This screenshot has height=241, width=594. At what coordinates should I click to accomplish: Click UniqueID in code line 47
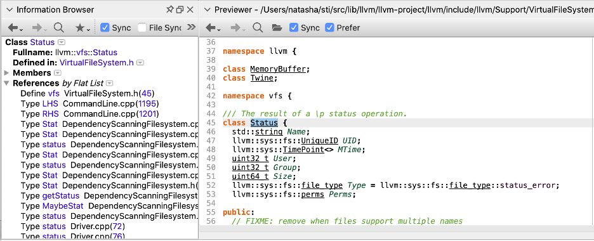[319, 141]
